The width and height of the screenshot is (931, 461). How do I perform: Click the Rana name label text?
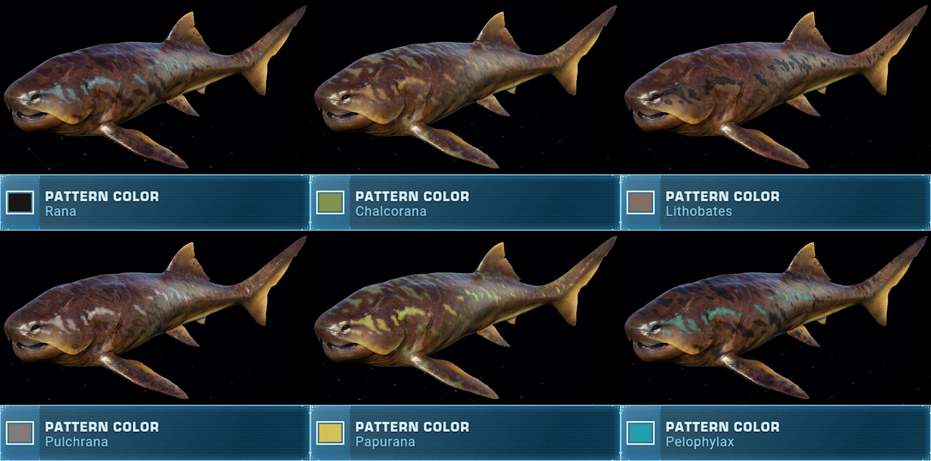[x=61, y=211]
